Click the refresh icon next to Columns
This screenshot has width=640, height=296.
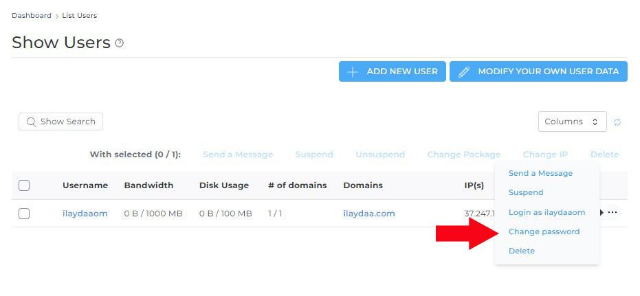click(x=617, y=122)
